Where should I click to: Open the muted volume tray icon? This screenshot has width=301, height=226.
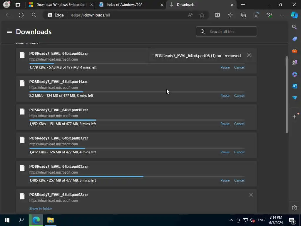252,220
